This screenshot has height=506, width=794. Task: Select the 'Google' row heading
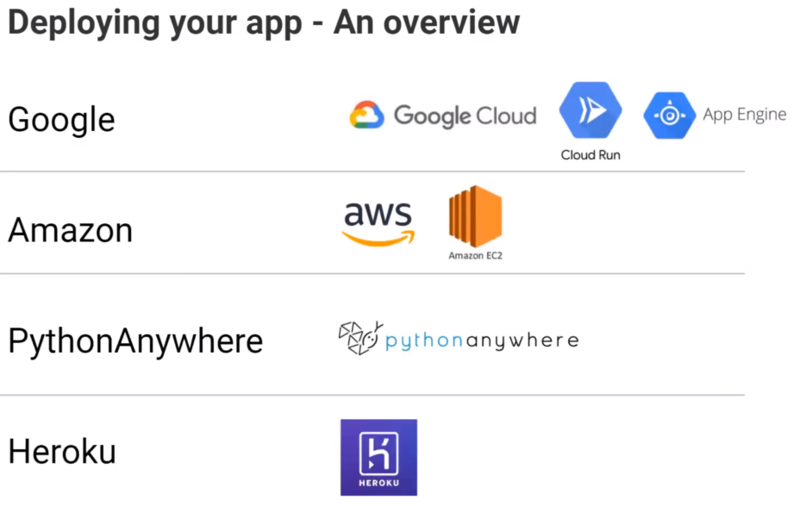62,121
